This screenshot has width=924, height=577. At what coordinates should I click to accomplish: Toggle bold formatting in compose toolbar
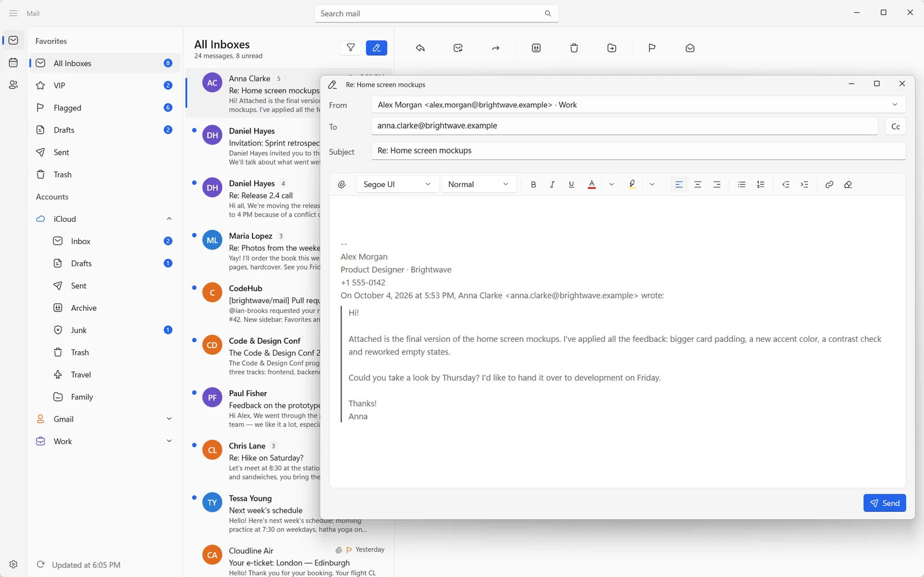[x=534, y=184]
